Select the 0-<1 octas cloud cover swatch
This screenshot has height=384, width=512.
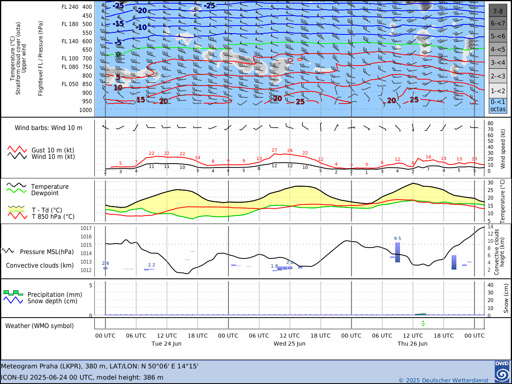[498, 106]
